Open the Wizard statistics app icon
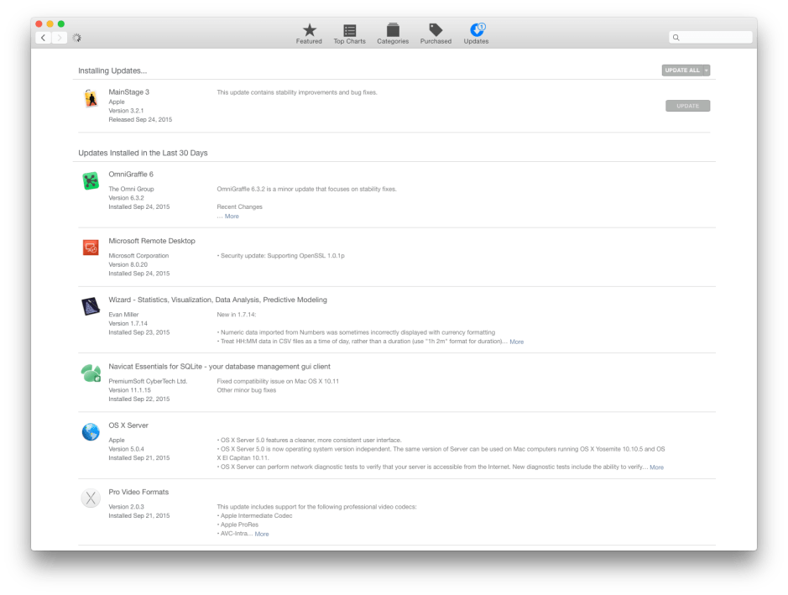Screen dimensions: 788x595 click(91, 306)
